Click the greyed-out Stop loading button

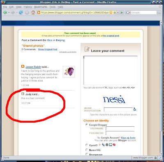pyautogui.click(x=27, y=13)
